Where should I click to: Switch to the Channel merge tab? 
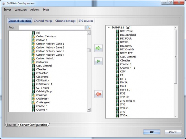tap(43, 21)
